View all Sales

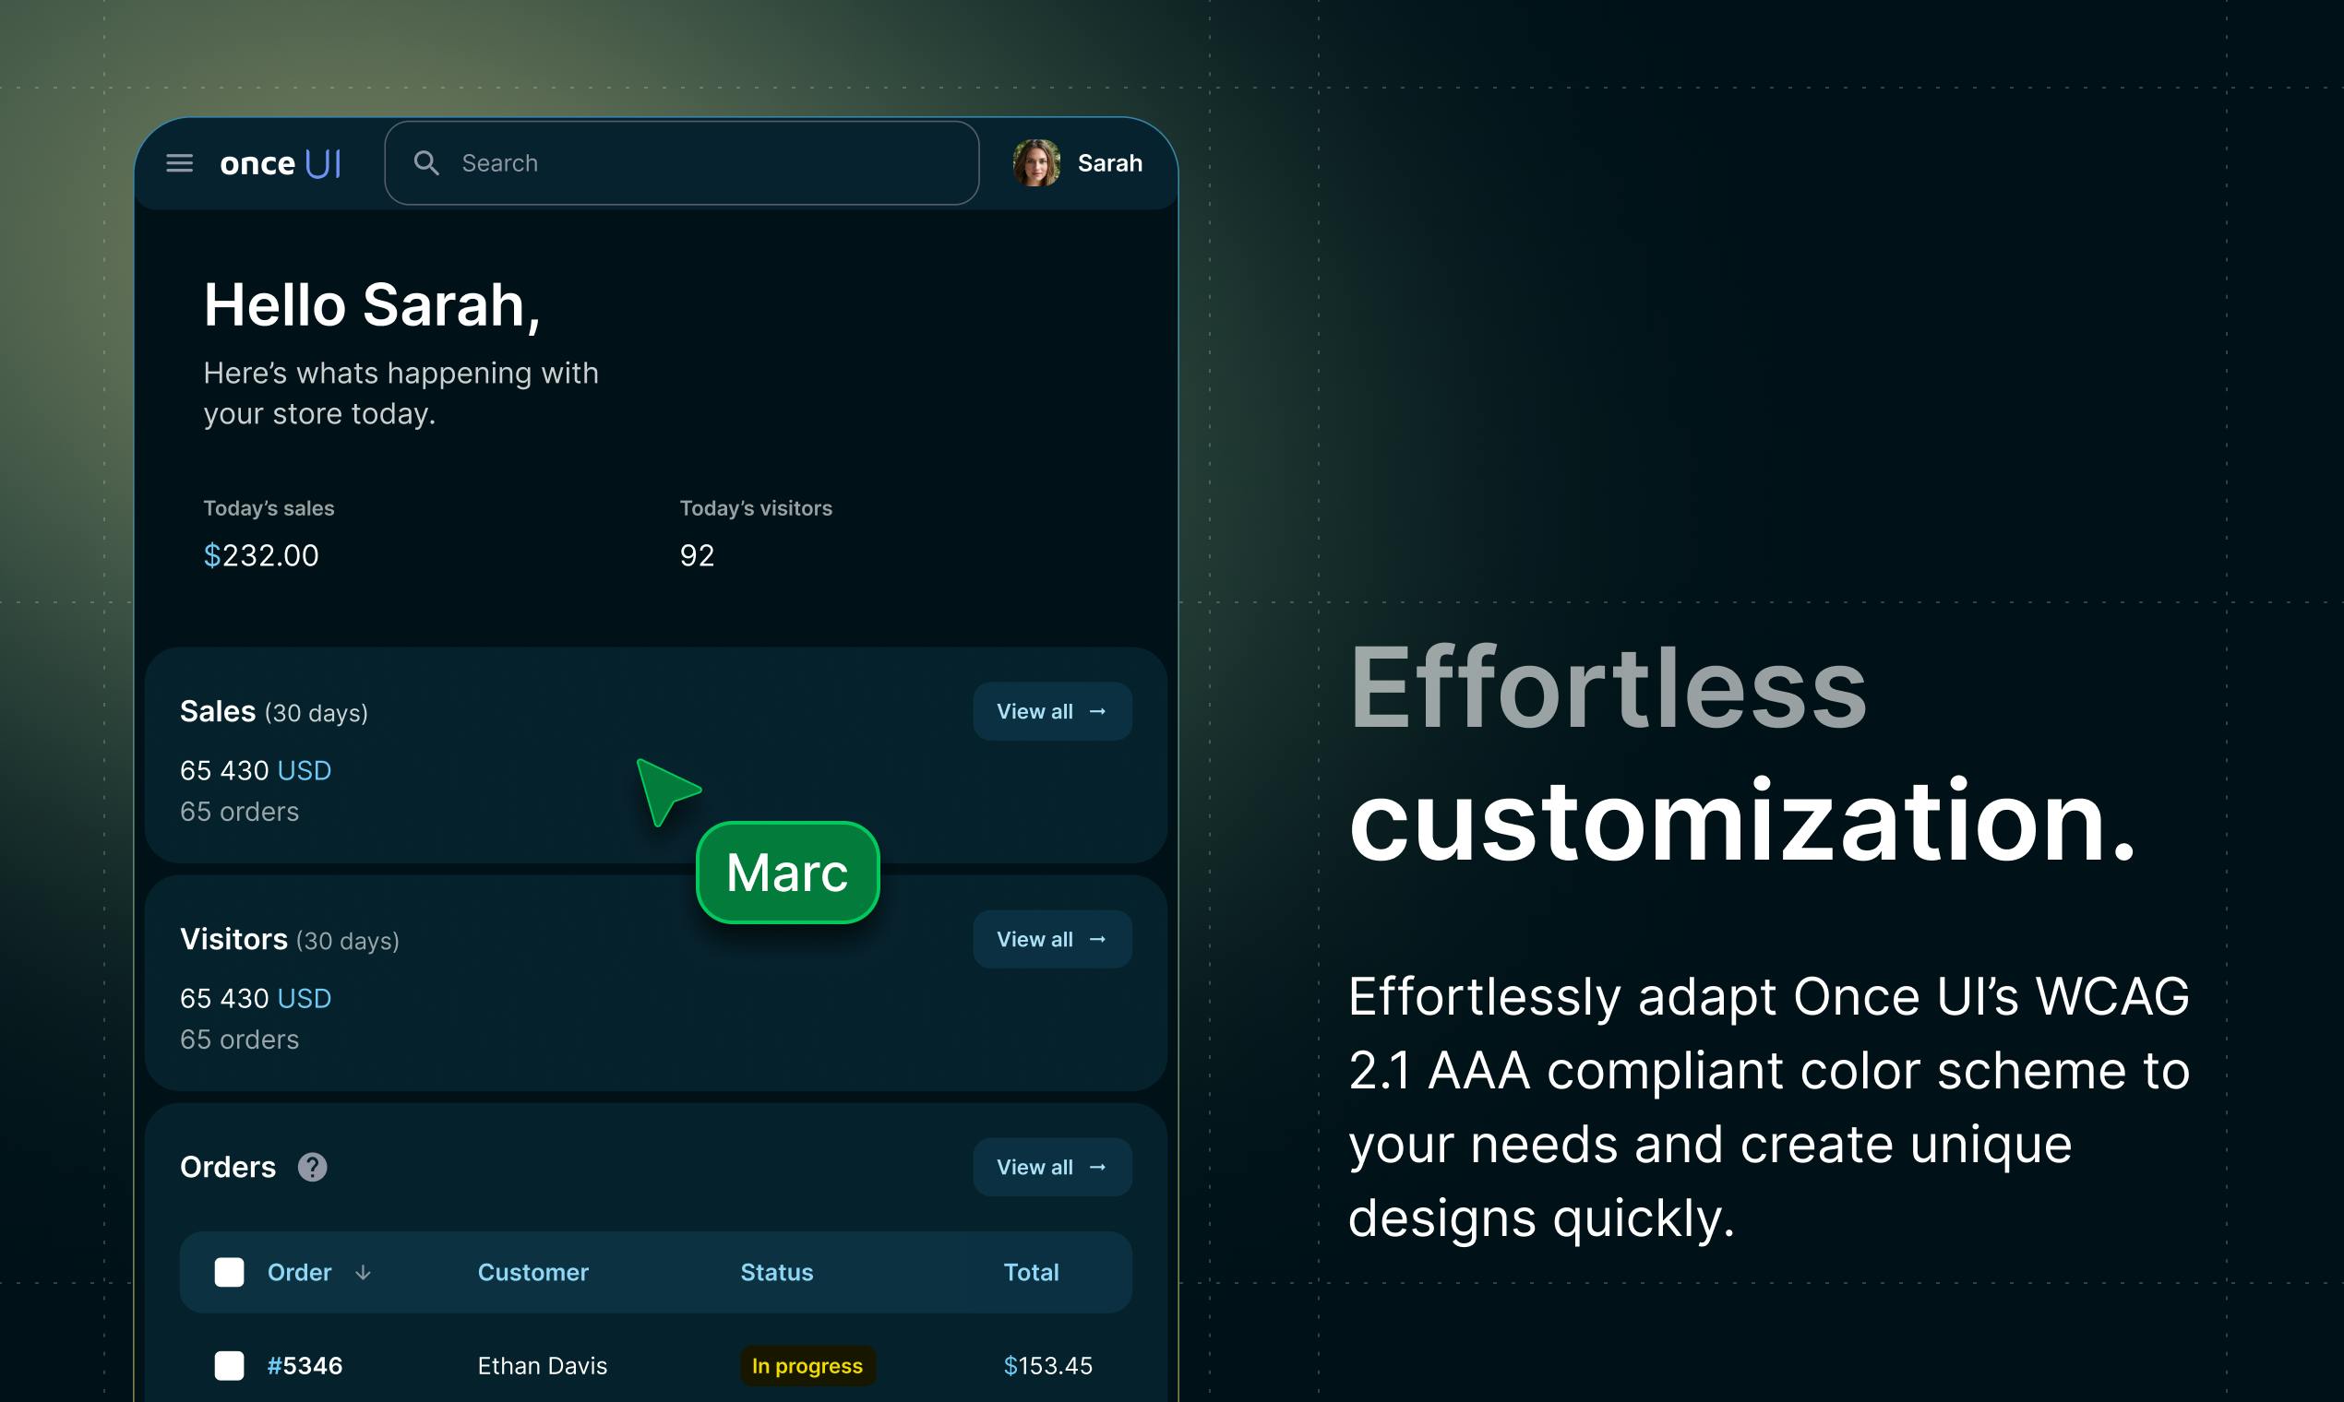(1052, 711)
